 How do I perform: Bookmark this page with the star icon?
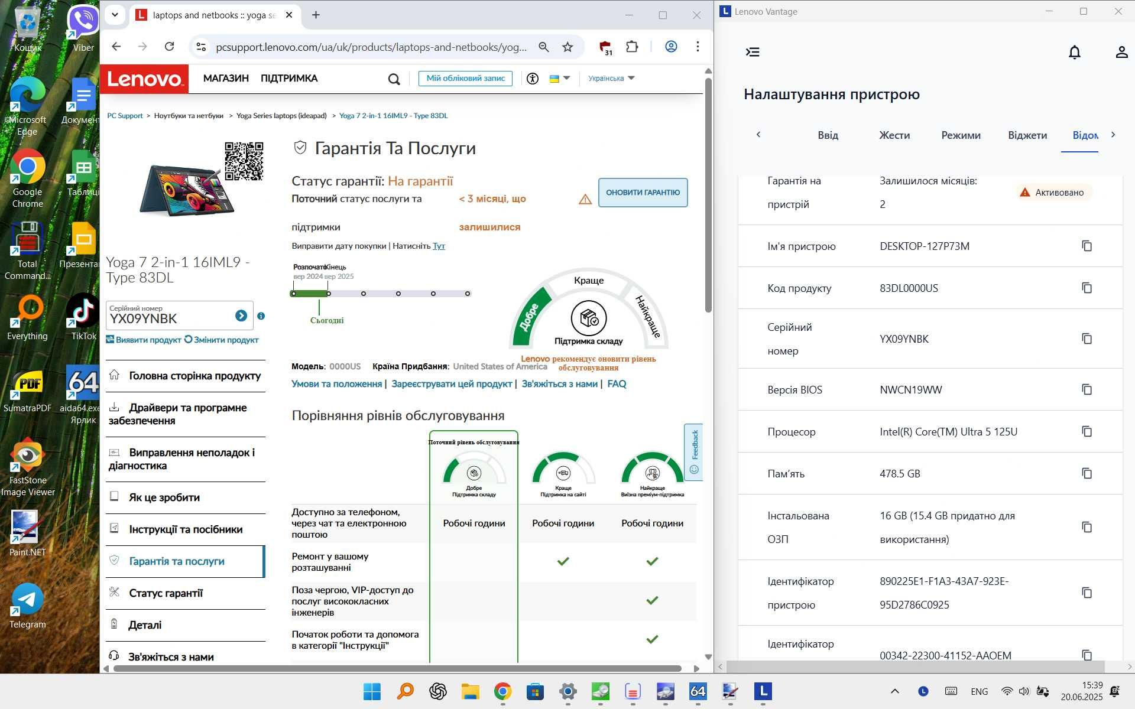coord(567,47)
